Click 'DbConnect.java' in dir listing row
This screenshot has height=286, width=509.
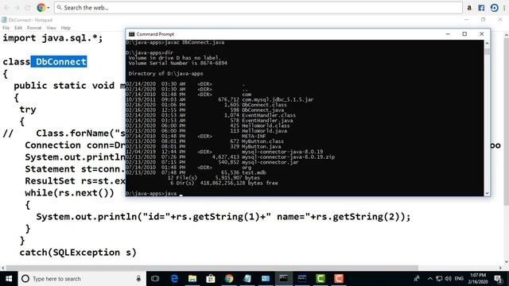[x=262, y=110]
